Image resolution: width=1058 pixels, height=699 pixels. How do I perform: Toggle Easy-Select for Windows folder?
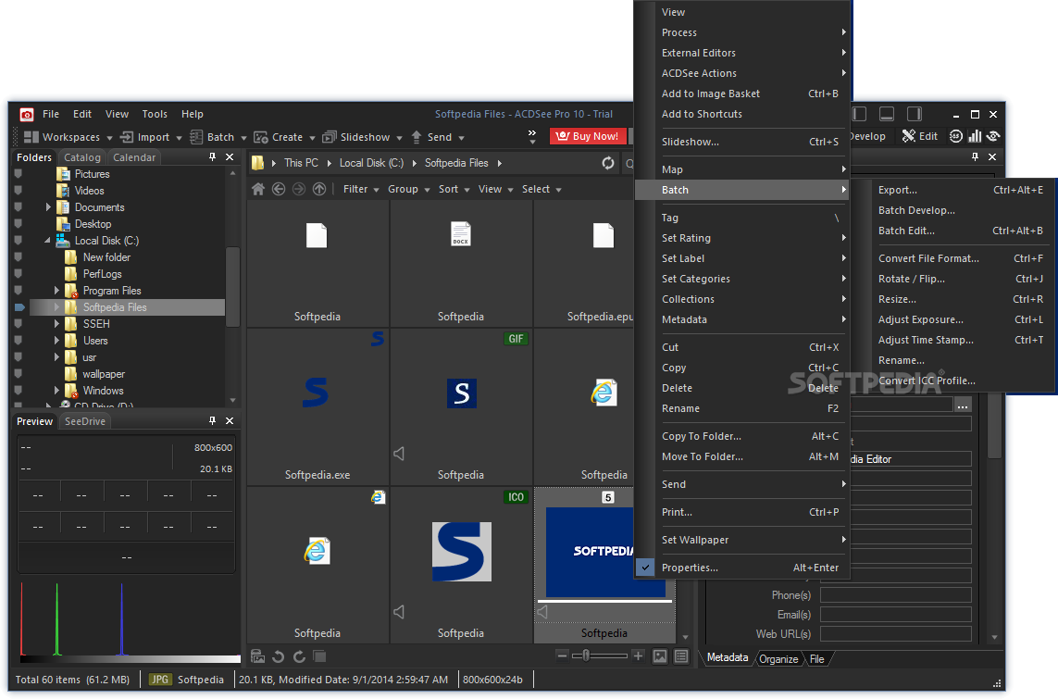pyautogui.click(x=19, y=390)
